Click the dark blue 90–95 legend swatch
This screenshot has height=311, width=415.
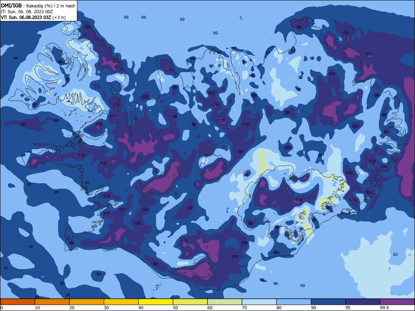point(328,302)
